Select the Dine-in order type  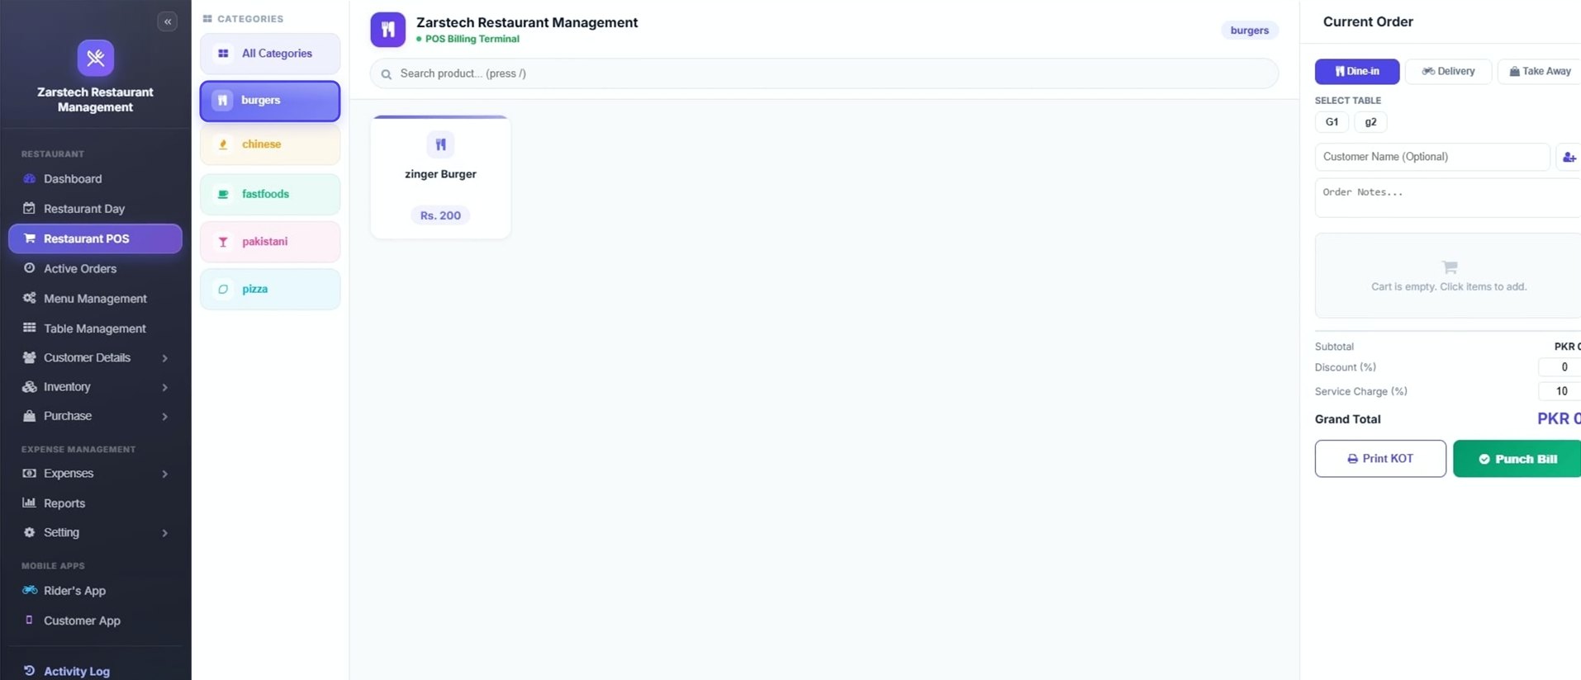pyautogui.click(x=1357, y=72)
